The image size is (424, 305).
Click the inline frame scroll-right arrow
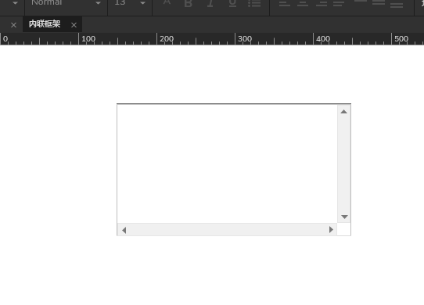(331, 230)
